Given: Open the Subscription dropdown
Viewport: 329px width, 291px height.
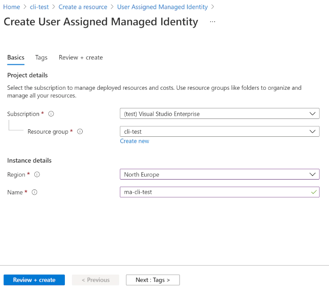Looking at the screenshot, I should (x=219, y=114).
